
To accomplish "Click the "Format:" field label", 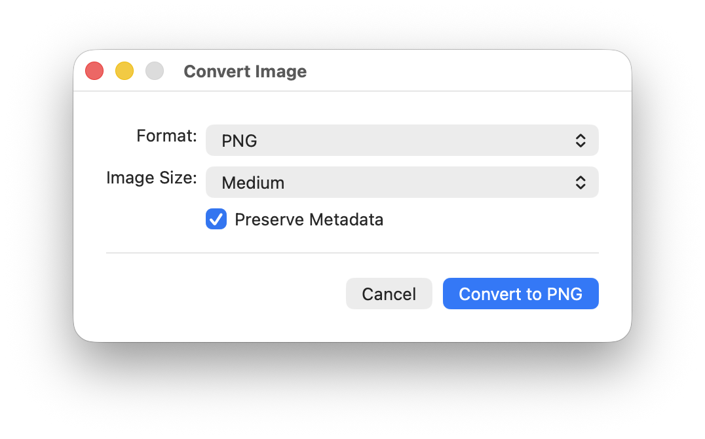I will (x=166, y=136).
